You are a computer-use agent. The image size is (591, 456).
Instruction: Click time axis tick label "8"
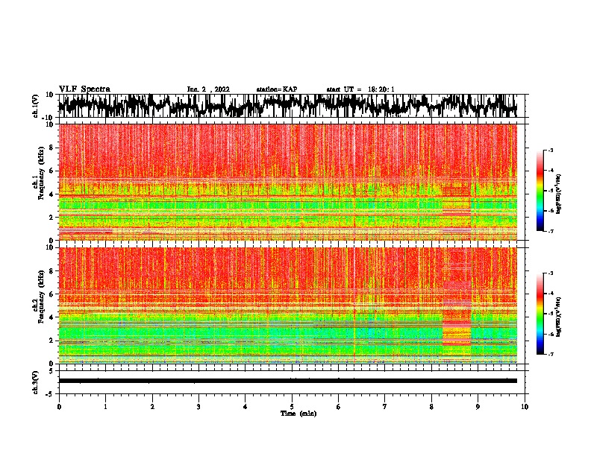coord(431,407)
